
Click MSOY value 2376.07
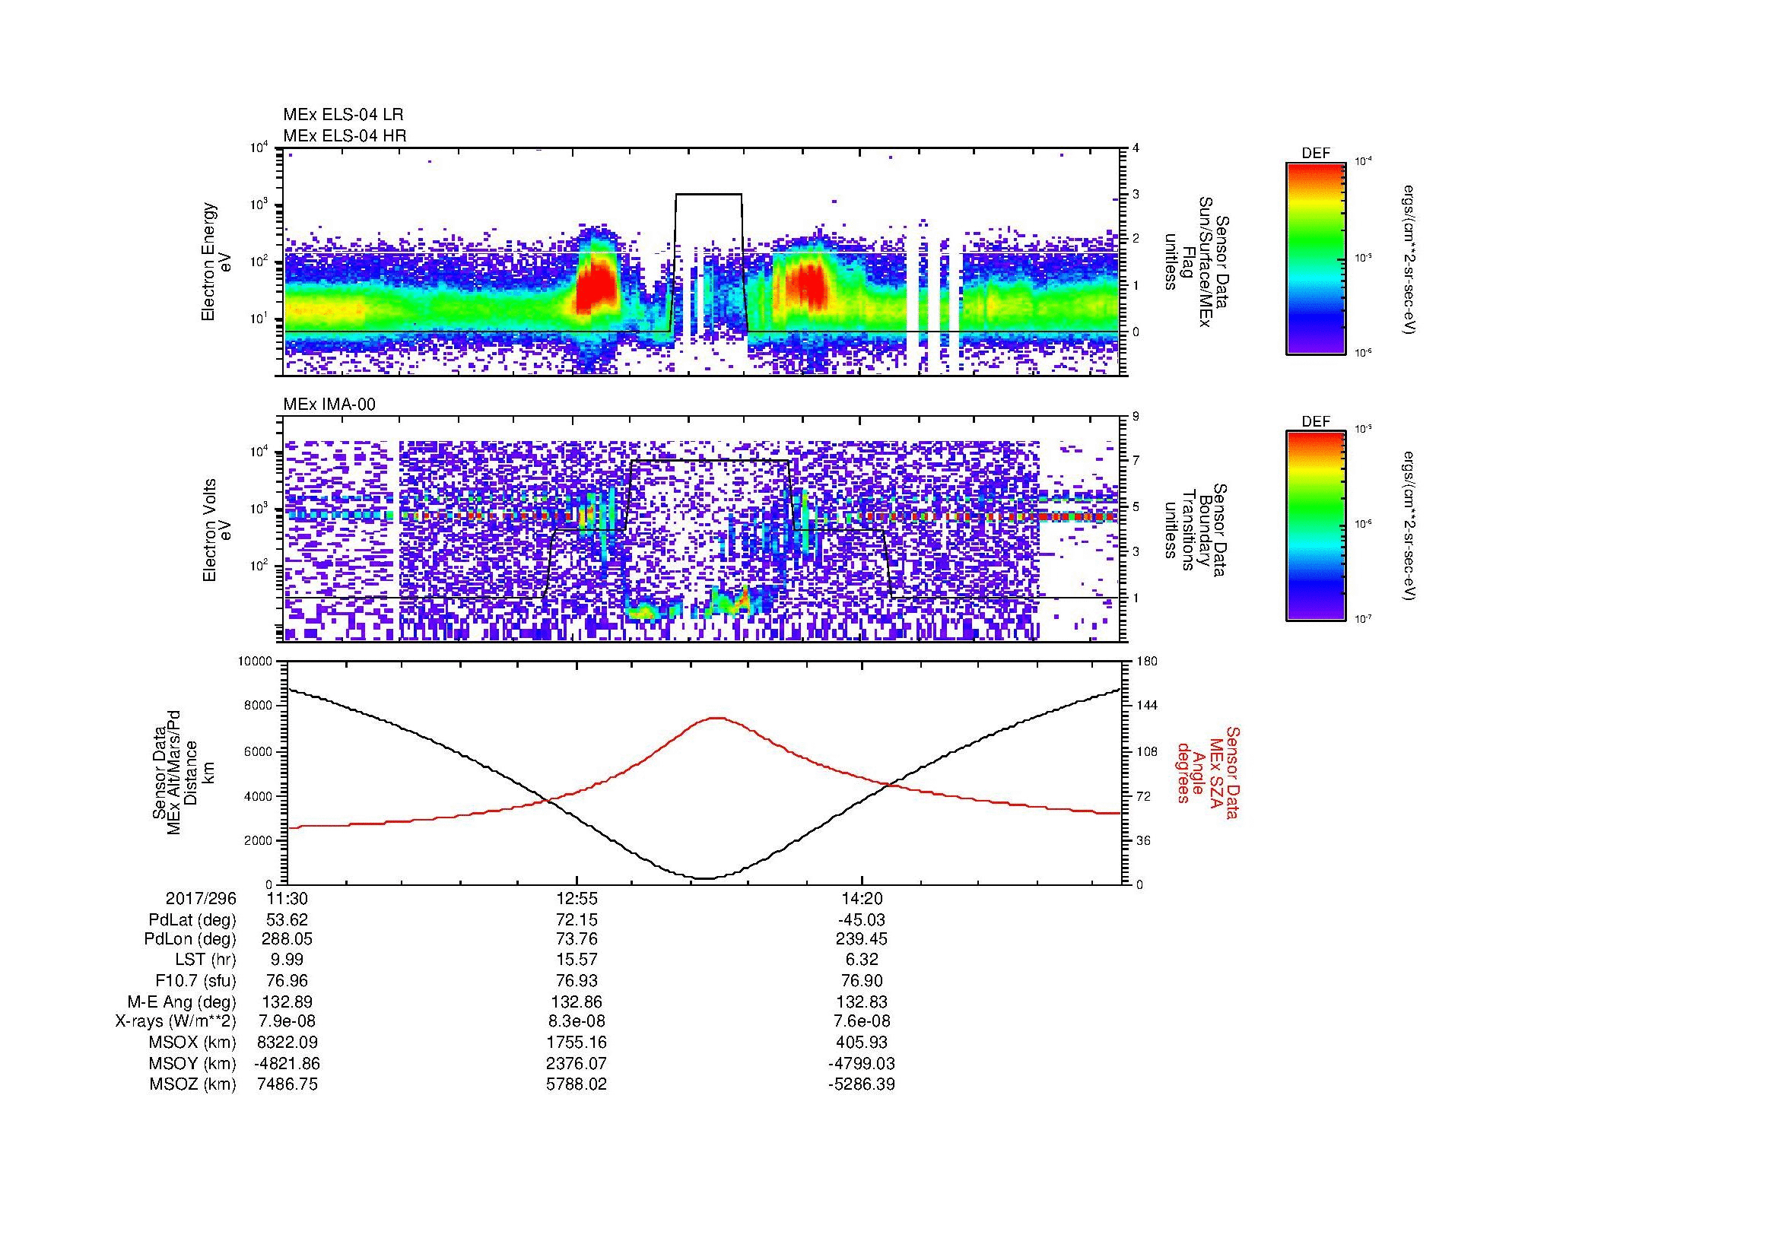click(577, 1063)
